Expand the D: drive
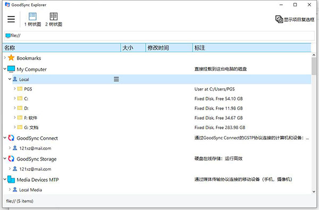The image size is (319, 210). (x=15, y=108)
